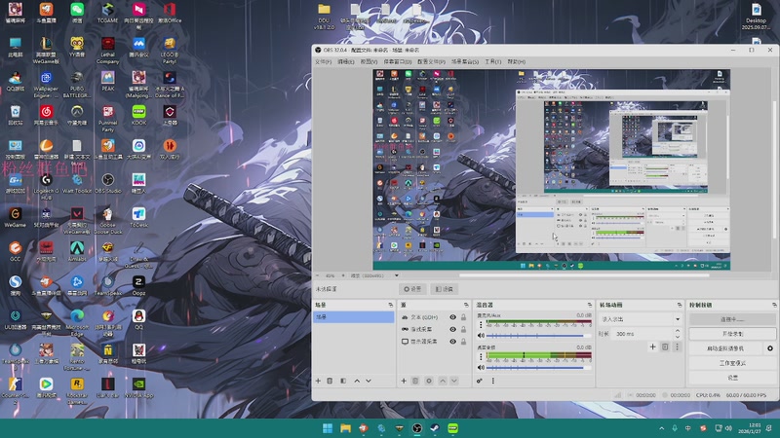
Task: Click the Start Recording button
Action: click(732, 334)
